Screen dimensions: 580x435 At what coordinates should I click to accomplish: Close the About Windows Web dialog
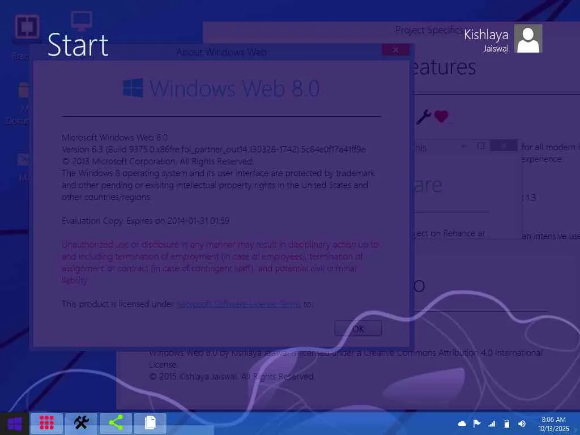click(395, 50)
